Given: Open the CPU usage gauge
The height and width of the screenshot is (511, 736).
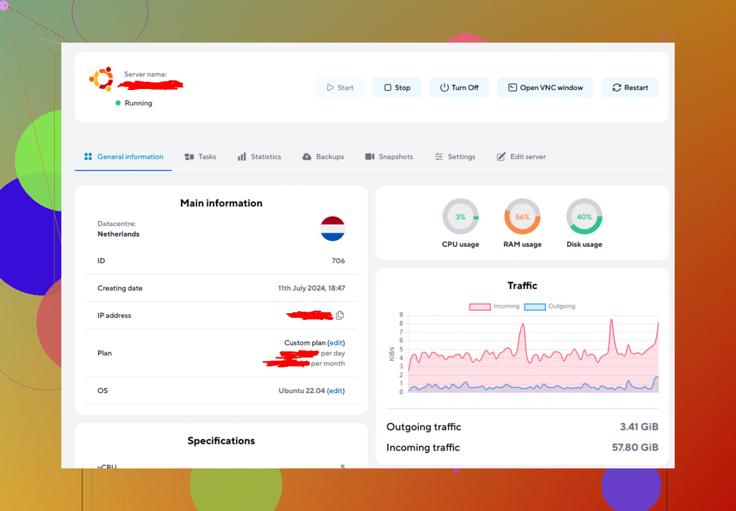Looking at the screenshot, I should tap(460, 217).
